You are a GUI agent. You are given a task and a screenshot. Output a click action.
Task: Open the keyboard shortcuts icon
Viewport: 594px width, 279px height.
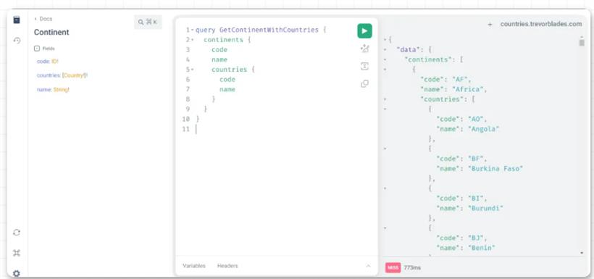pos(17,253)
